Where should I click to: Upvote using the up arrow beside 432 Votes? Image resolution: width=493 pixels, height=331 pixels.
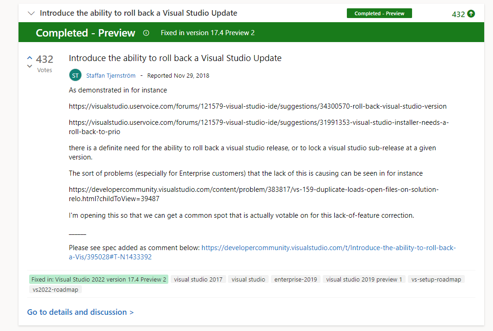(x=30, y=58)
